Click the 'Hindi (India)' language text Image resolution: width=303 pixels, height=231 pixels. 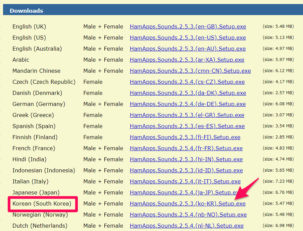pyautogui.click(x=30, y=159)
